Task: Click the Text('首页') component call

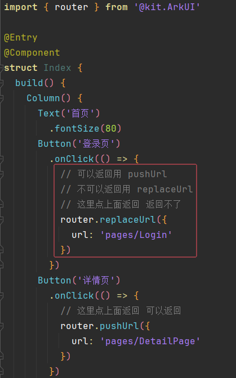Action: [x=69, y=113]
